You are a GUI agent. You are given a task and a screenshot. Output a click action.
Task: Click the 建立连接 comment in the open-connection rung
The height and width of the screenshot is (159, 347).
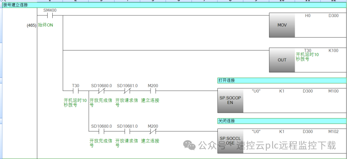(150, 101)
